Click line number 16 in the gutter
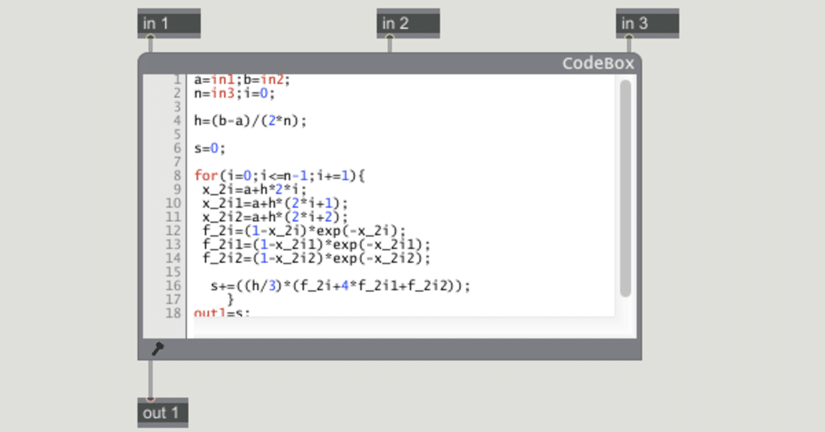 coord(173,286)
